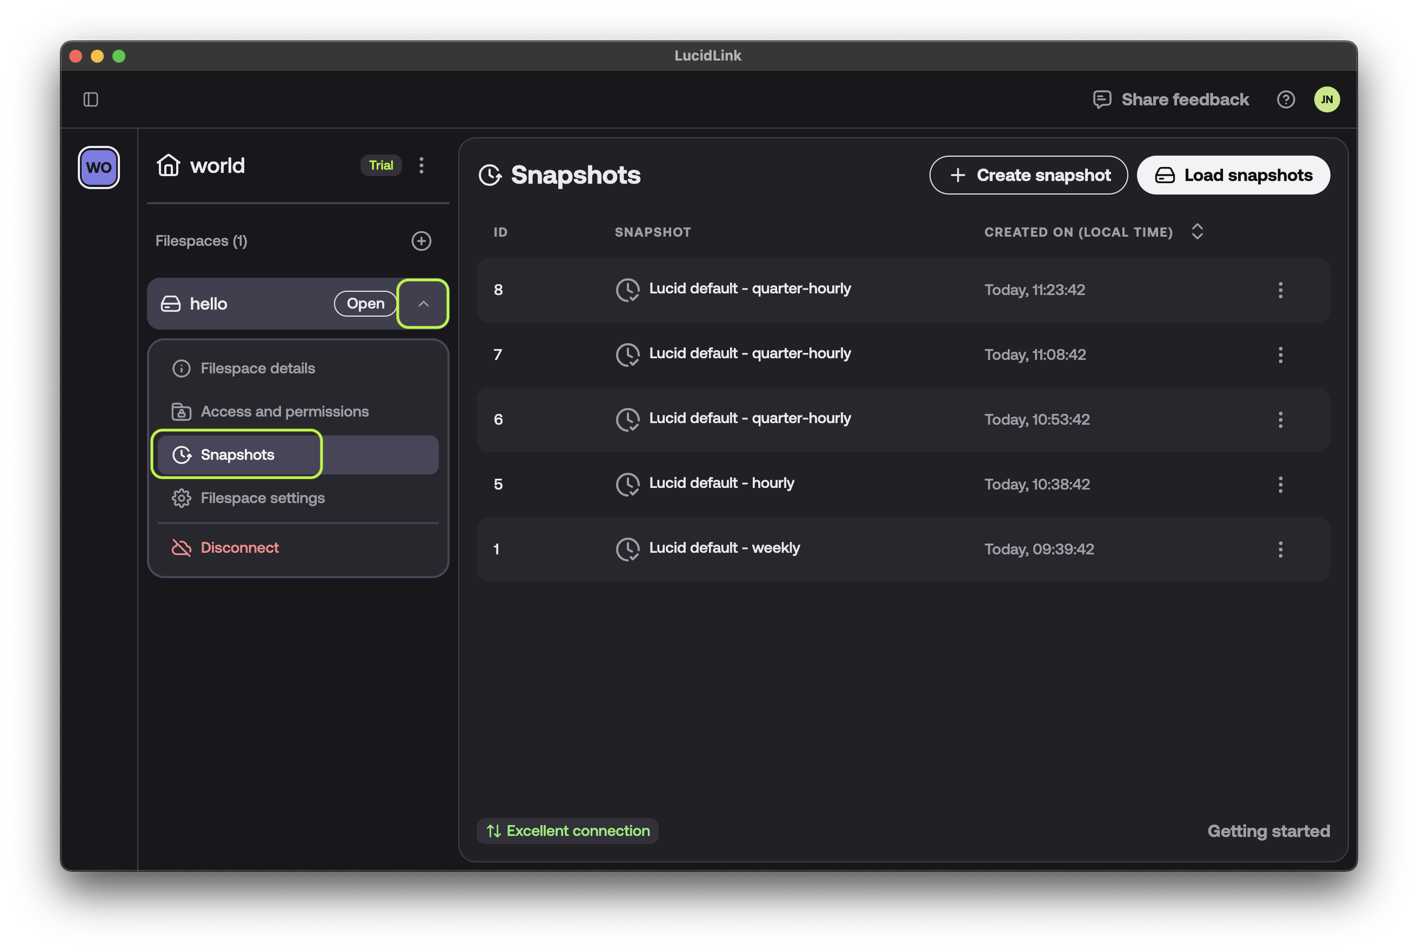
Task: Open actions menu for snapshot 1
Action: (x=1280, y=550)
